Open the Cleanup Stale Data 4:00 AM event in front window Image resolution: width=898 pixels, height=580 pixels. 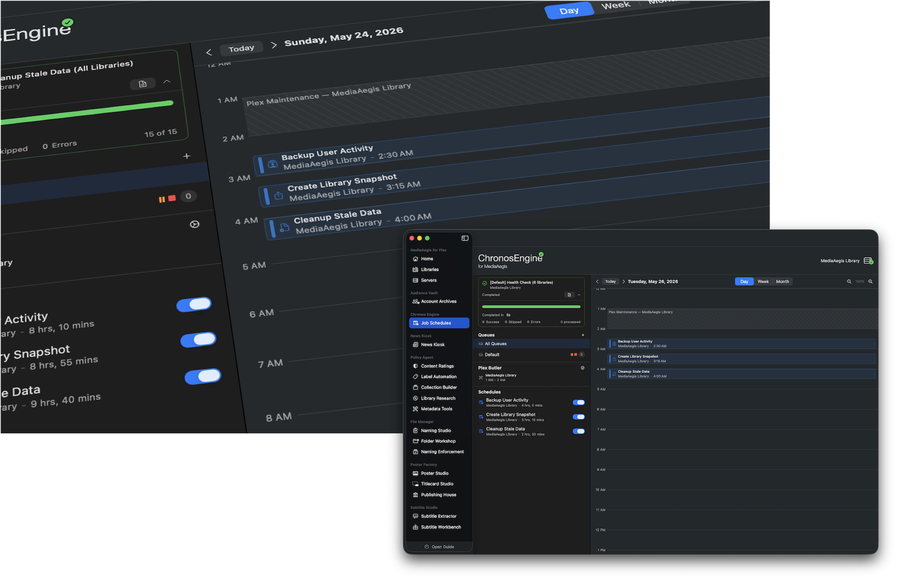point(742,374)
